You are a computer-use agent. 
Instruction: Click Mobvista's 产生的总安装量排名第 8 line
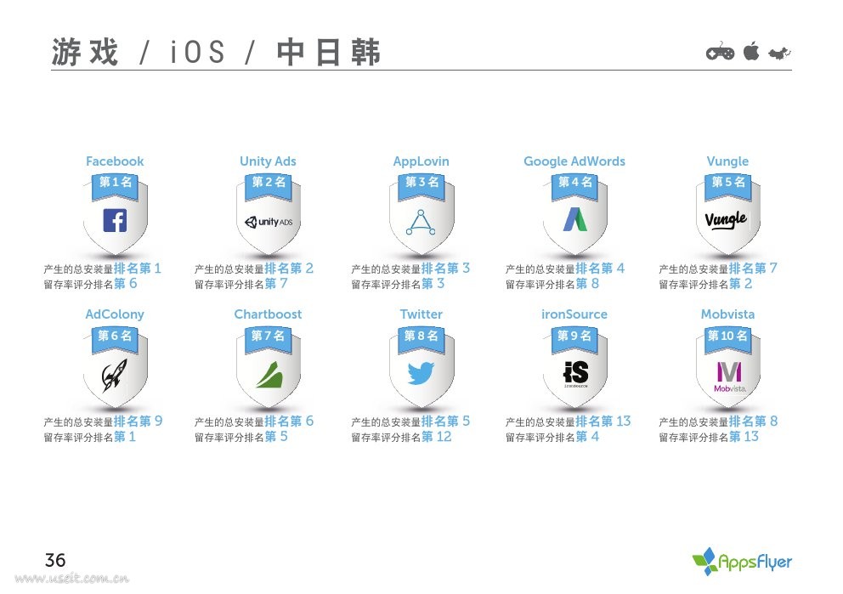click(719, 421)
